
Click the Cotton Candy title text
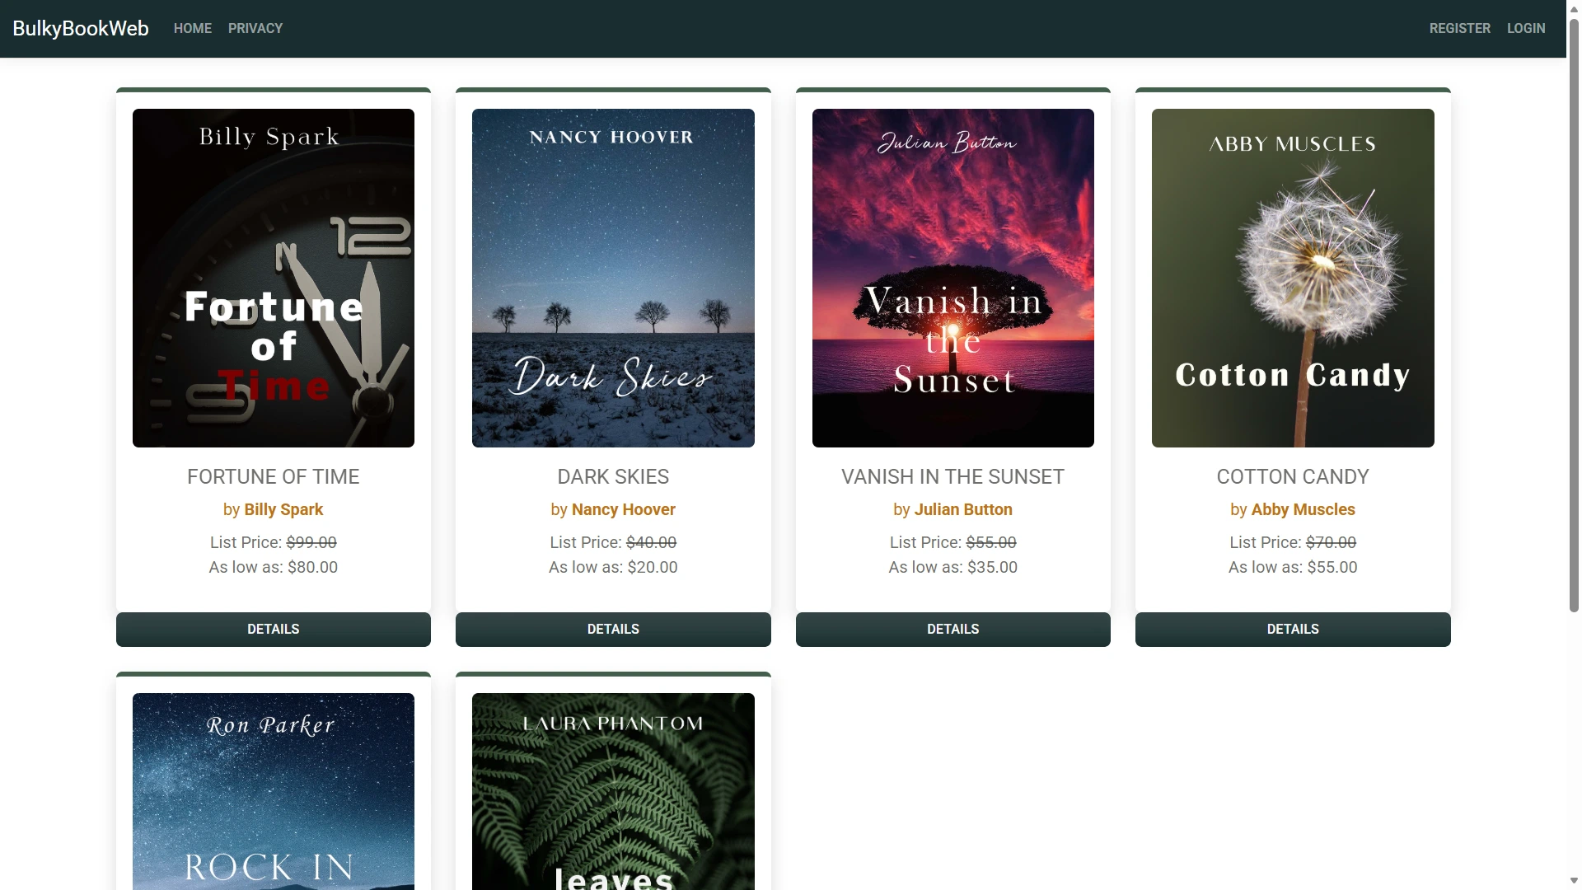click(1292, 476)
